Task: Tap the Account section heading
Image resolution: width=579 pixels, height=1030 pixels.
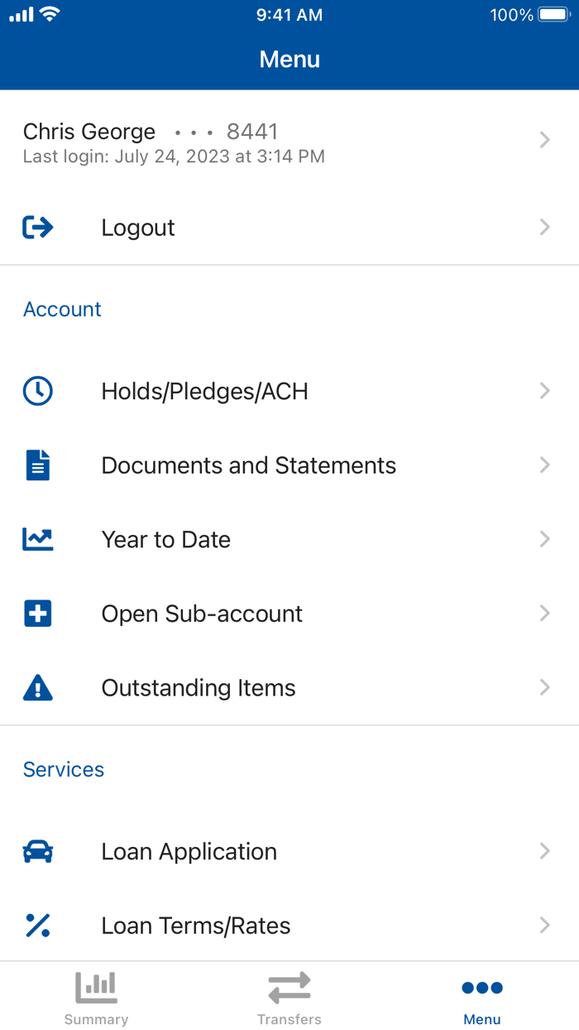Action: pos(62,309)
